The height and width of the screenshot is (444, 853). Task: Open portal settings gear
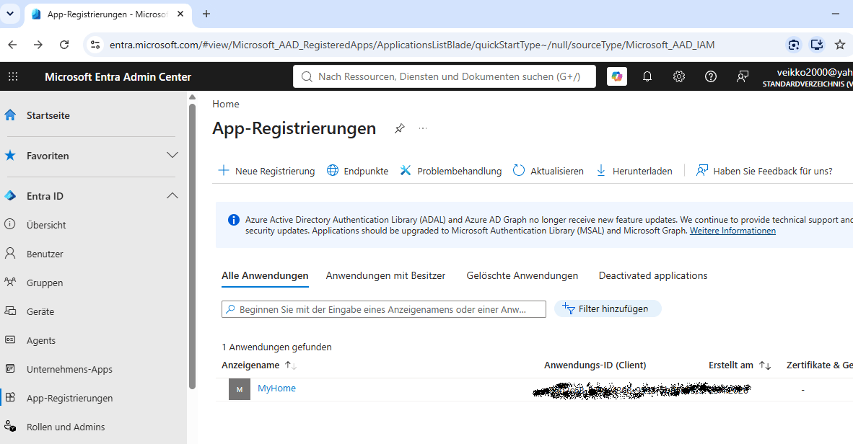coord(679,76)
